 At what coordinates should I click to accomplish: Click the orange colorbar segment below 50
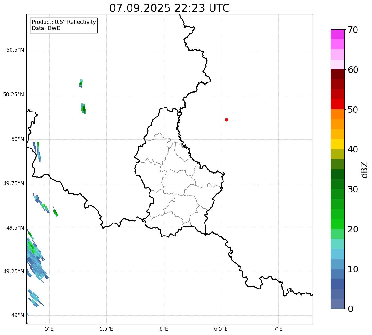click(337, 114)
